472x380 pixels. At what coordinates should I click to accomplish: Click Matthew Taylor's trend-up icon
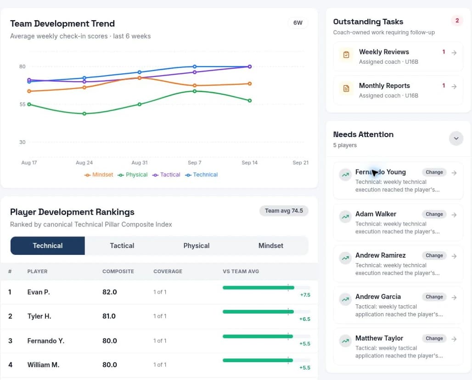click(x=345, y=341)
